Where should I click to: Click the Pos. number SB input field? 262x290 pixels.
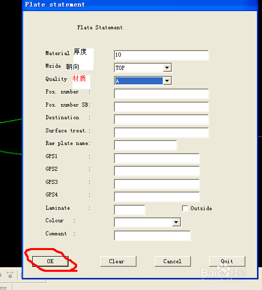pyautogui.click(x=161, y=107)
